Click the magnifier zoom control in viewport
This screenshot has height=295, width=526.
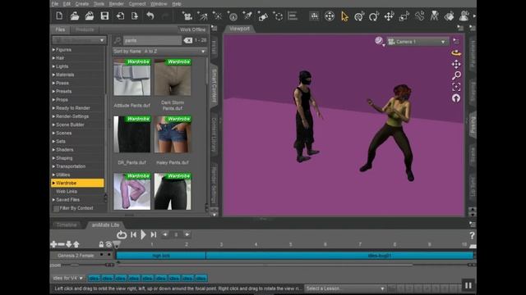click(x=456, y=75)
